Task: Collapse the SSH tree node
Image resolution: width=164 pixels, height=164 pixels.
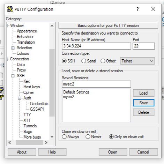Action: coord(13,76)
